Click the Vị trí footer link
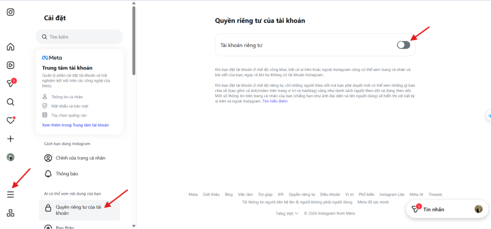 pyautogui.click(x=350, y=195)
